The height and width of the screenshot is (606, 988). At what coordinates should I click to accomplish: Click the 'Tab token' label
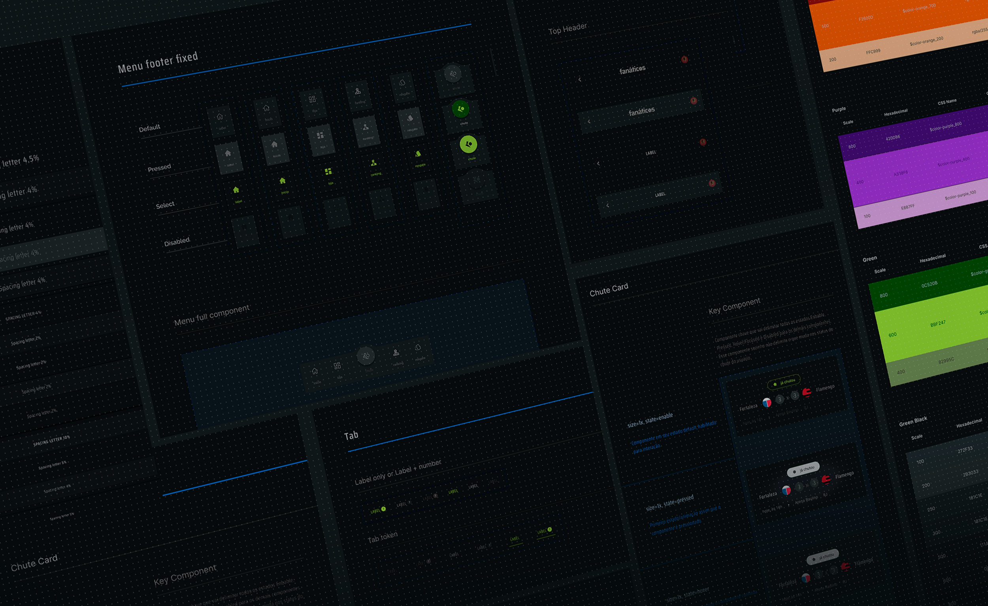pyautogui.click(x=383, y=537)
